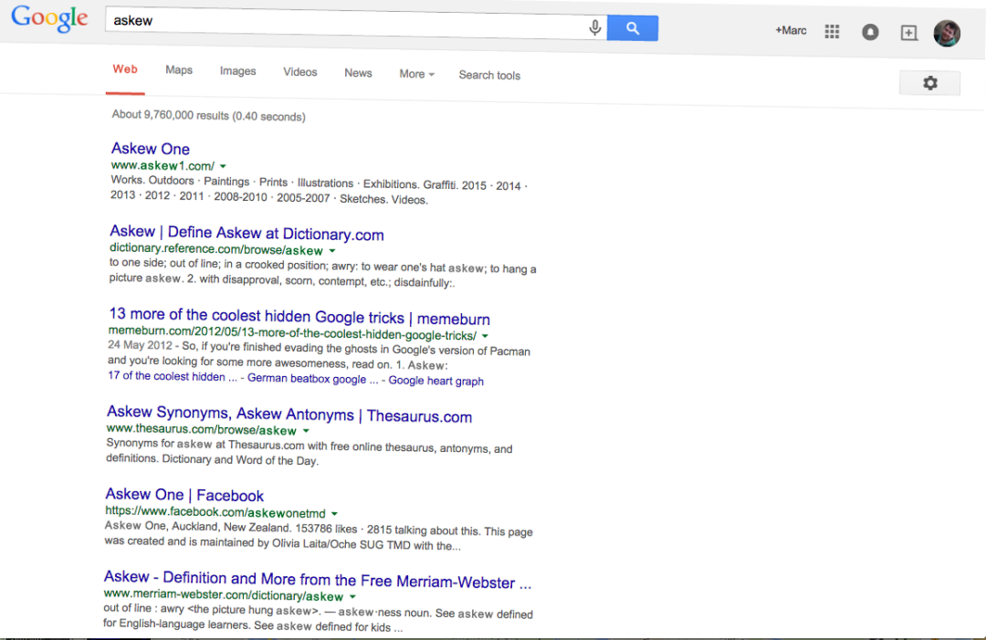Click 'Askew One, Auckland, New Zealand' snippet

point(197,526)
